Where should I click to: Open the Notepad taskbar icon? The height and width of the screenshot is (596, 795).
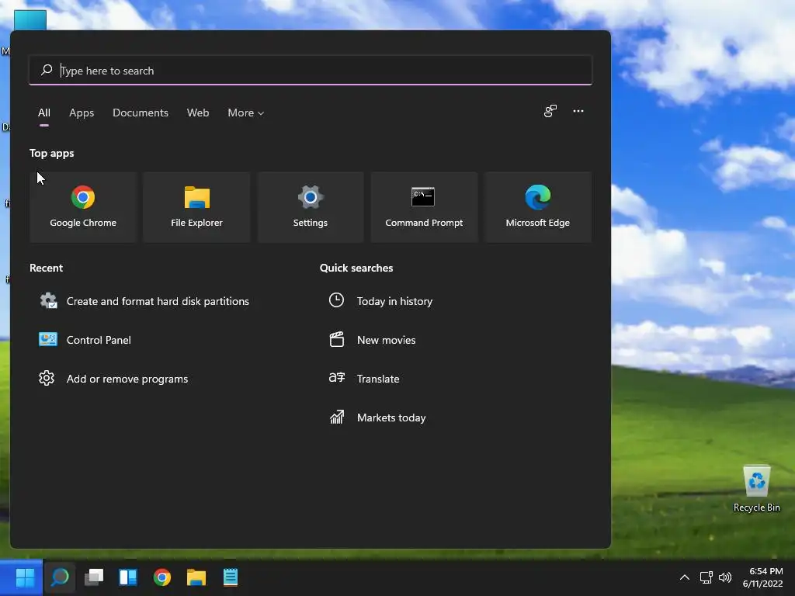[x=230, y=577]
